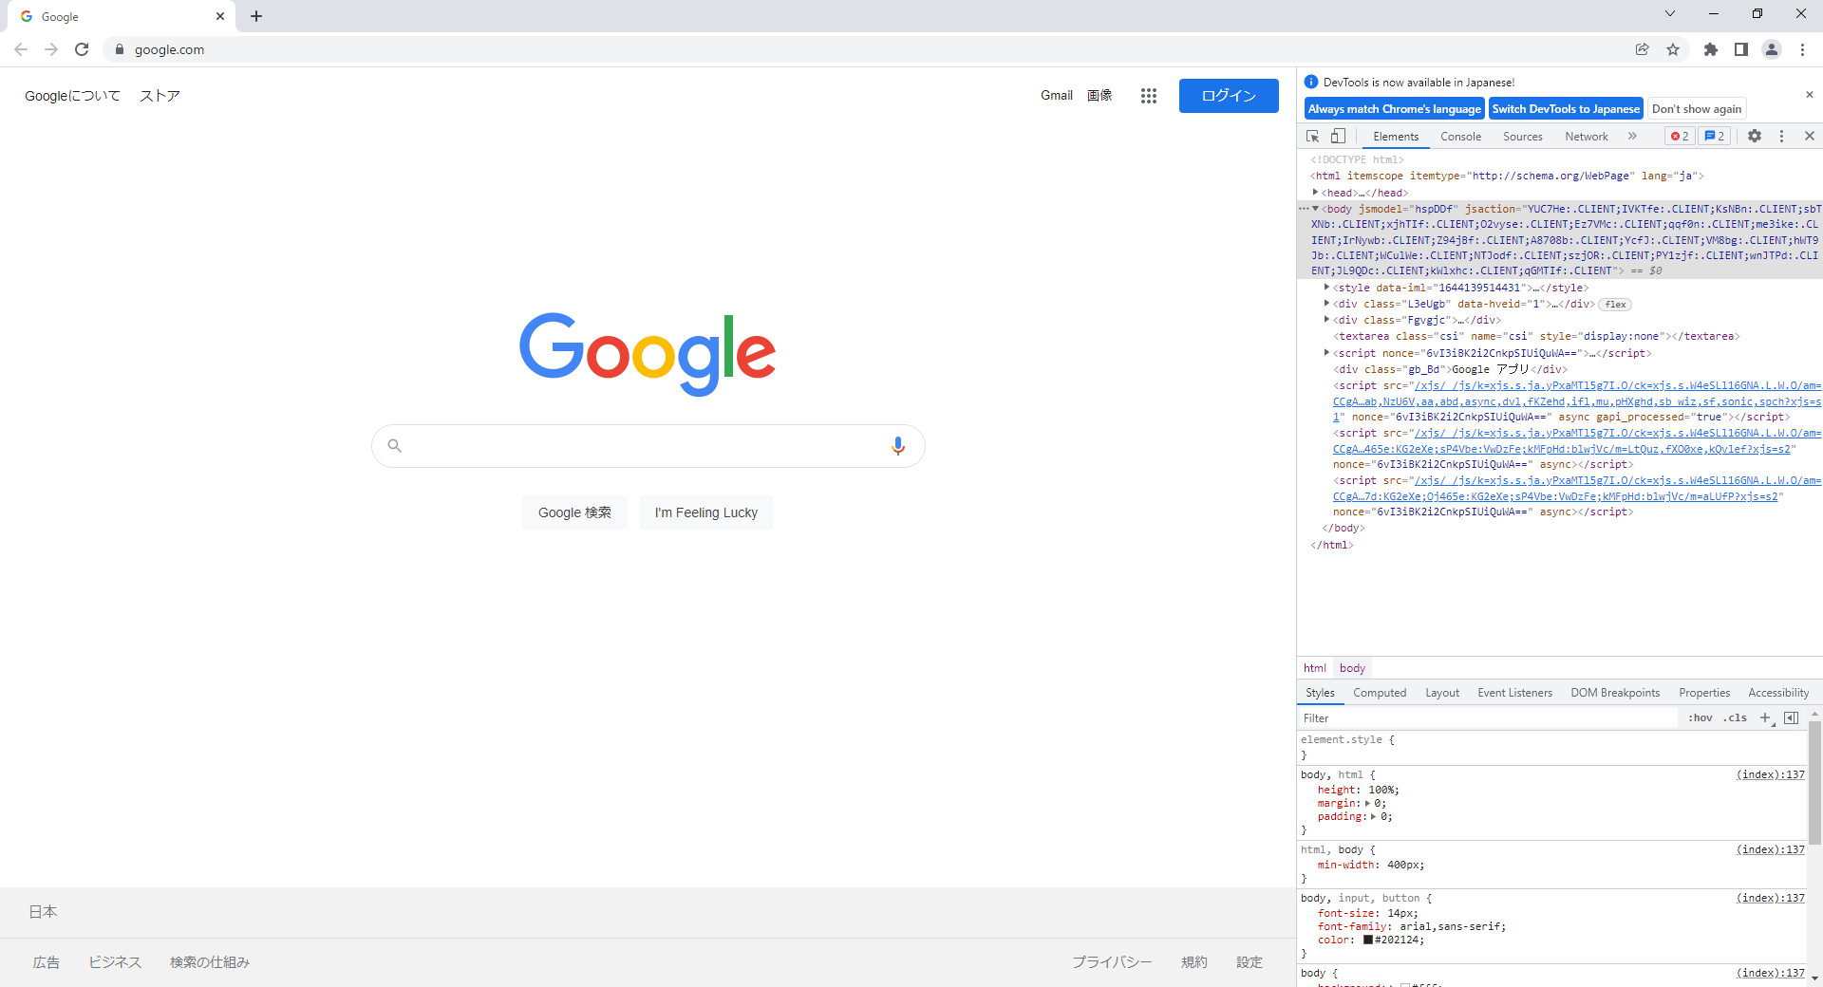This screenshot has height=987, width=1823.
Task: Click the flex badge on L3eUgb div
Action: [1615, 305]
